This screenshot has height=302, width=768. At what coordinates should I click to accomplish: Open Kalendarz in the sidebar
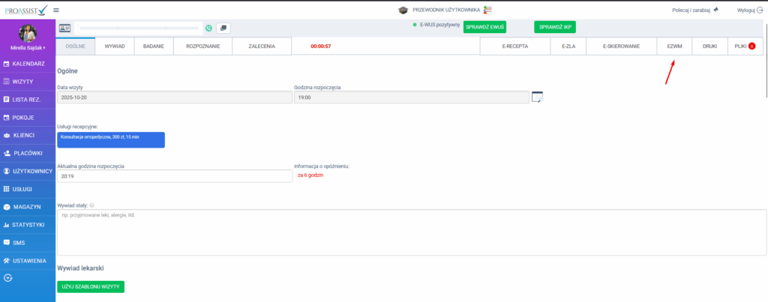[x=28, y=64]
